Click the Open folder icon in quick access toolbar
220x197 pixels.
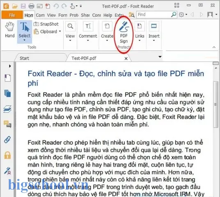point(15,6)
